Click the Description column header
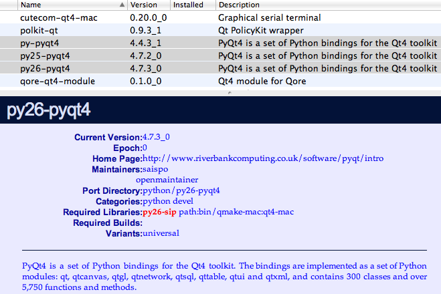Screen dimensions: 441x294 [x=328, y=5]
